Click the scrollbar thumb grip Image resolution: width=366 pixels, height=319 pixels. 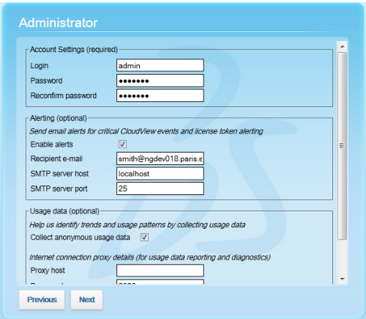pyautogui.click(x=342, y=146)
